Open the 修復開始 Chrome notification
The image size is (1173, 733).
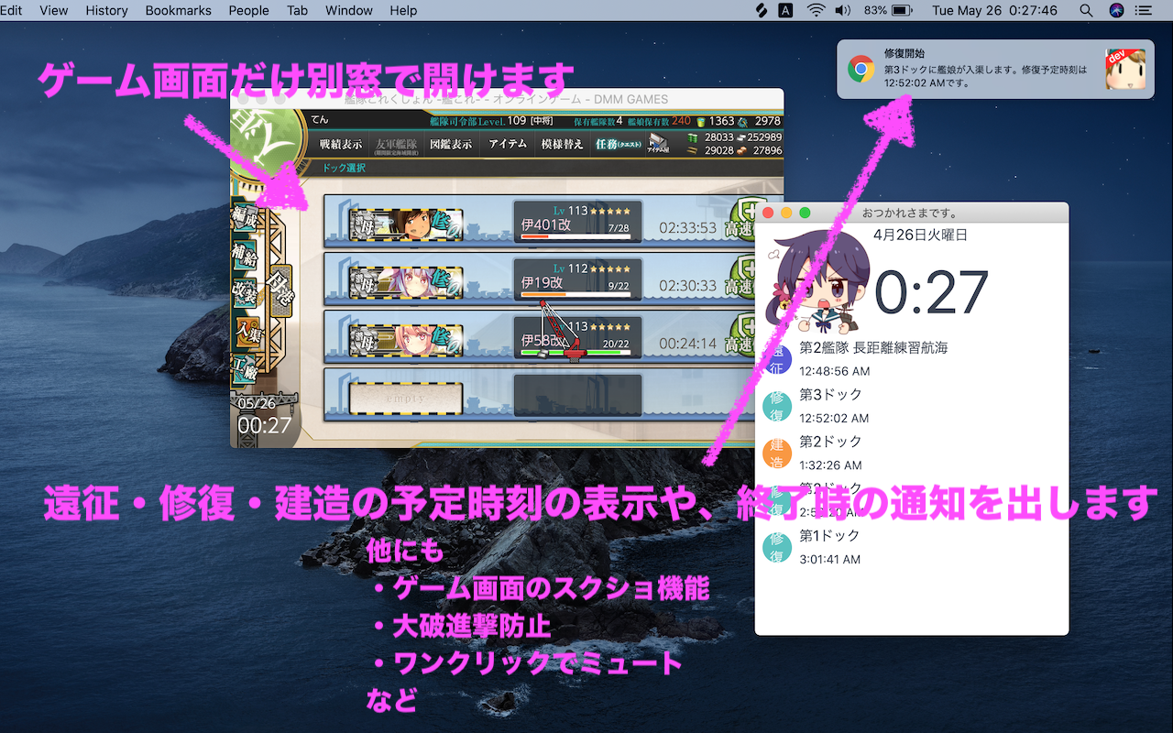[995, 69]
